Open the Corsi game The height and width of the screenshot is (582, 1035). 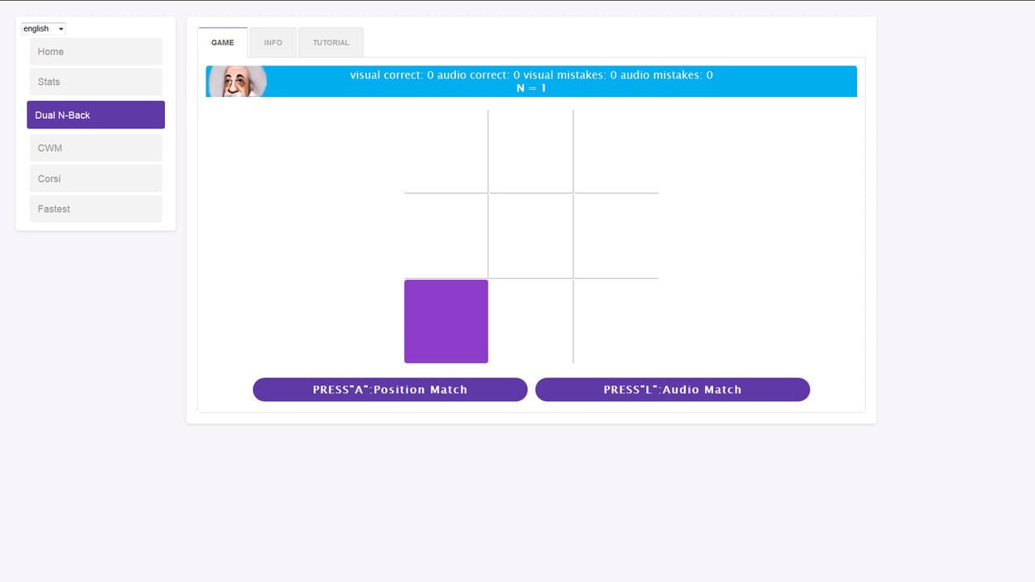[95, 179]
